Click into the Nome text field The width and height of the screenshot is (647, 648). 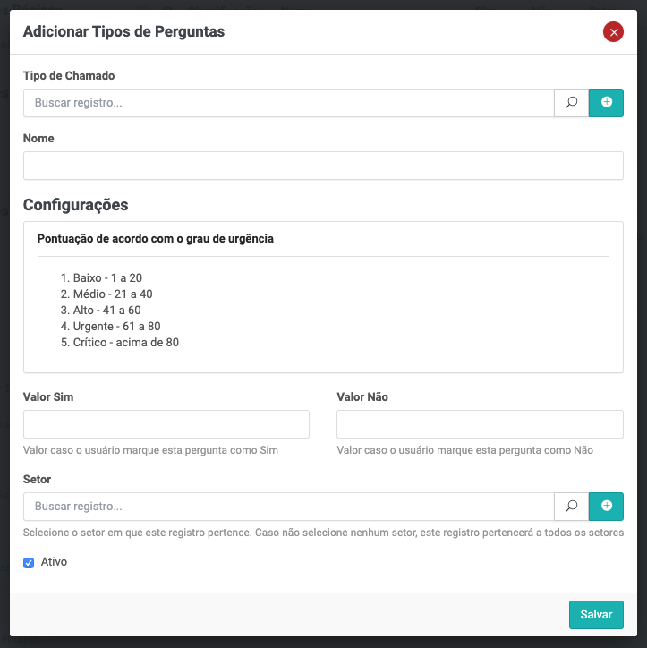coord(323,166)
